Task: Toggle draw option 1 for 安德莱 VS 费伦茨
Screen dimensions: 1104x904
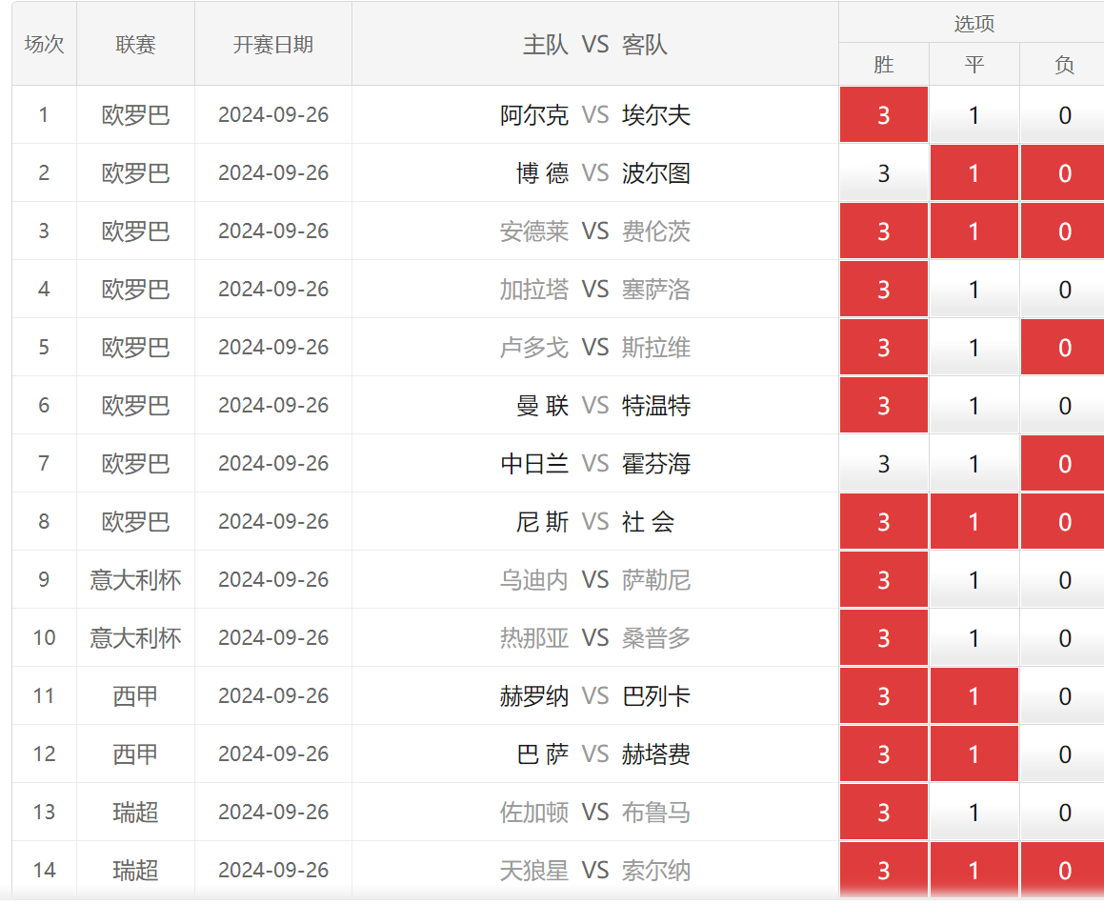Action: 974,231
